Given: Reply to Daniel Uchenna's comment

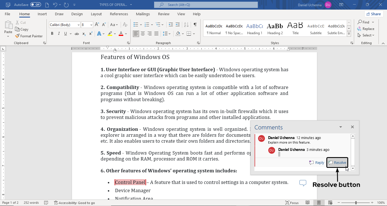Looking at the screenshot, I should tap(316, 162).
